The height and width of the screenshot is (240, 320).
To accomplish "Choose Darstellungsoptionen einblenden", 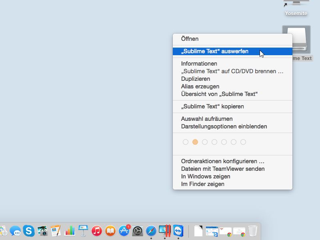I will click(x=232, y=126).
